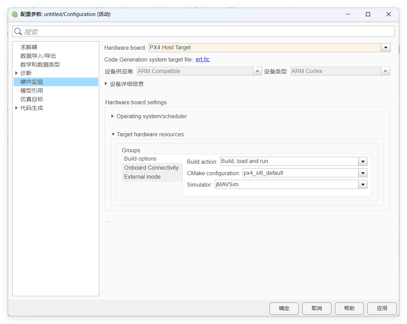Expand the 诊断 tree node
This screenshot has height=324, width=407.
pyautogui.click(x=16, y=73)
